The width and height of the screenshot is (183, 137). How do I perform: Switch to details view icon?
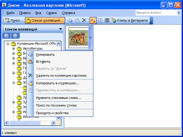(107, 20)
